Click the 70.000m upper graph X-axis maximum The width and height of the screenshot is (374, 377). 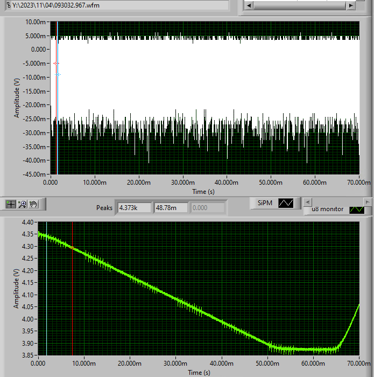pos(358,183)
